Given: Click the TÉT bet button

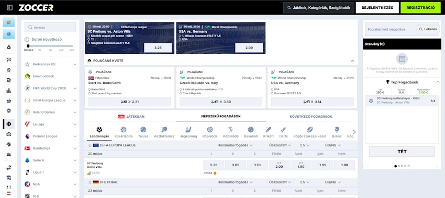Looking at the screenshot, I should (402, 152).
